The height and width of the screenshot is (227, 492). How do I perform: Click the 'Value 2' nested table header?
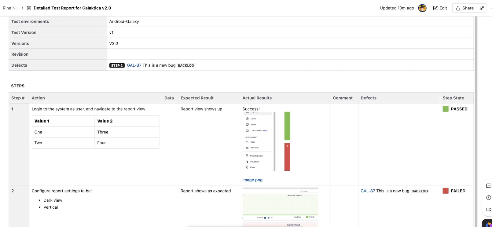point(105,121)
